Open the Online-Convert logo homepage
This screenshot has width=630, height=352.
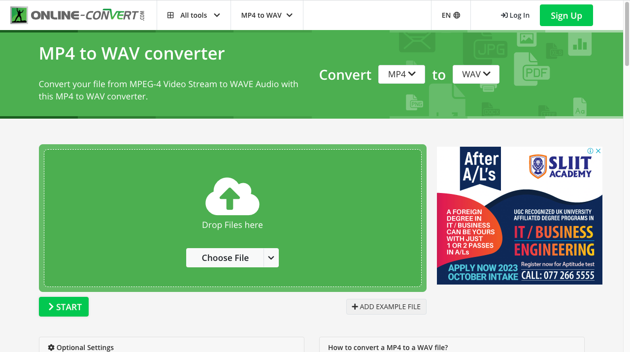(78, 15)
